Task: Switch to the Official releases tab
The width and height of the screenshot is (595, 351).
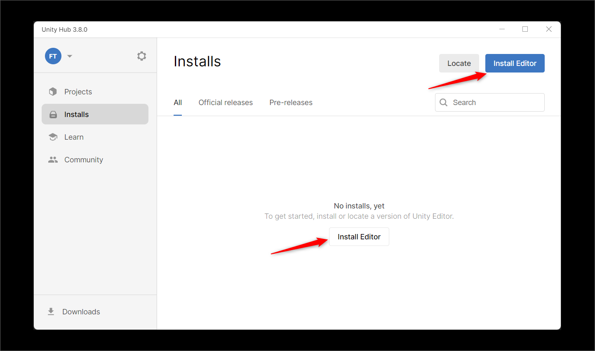Action: [226, 103]
